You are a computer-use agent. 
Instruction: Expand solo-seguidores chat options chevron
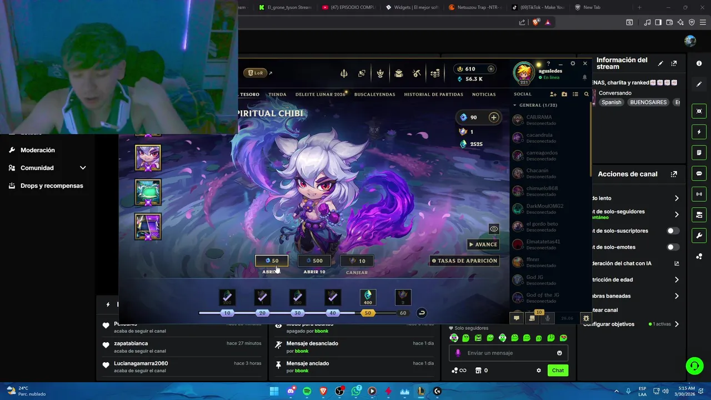(677, 214)
